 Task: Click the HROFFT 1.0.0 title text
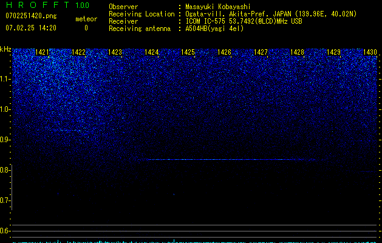(47, 5)
